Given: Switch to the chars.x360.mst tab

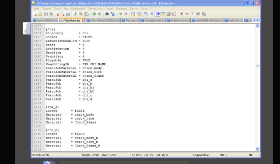Looking at the screenshot, I should (45, 21).
